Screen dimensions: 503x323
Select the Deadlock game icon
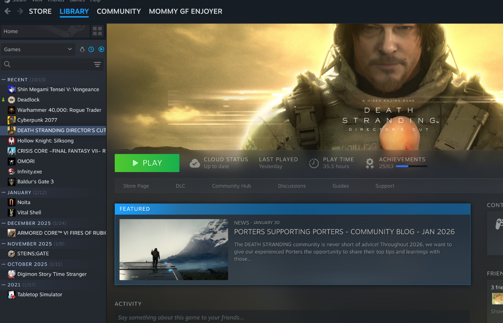point(12,100)
